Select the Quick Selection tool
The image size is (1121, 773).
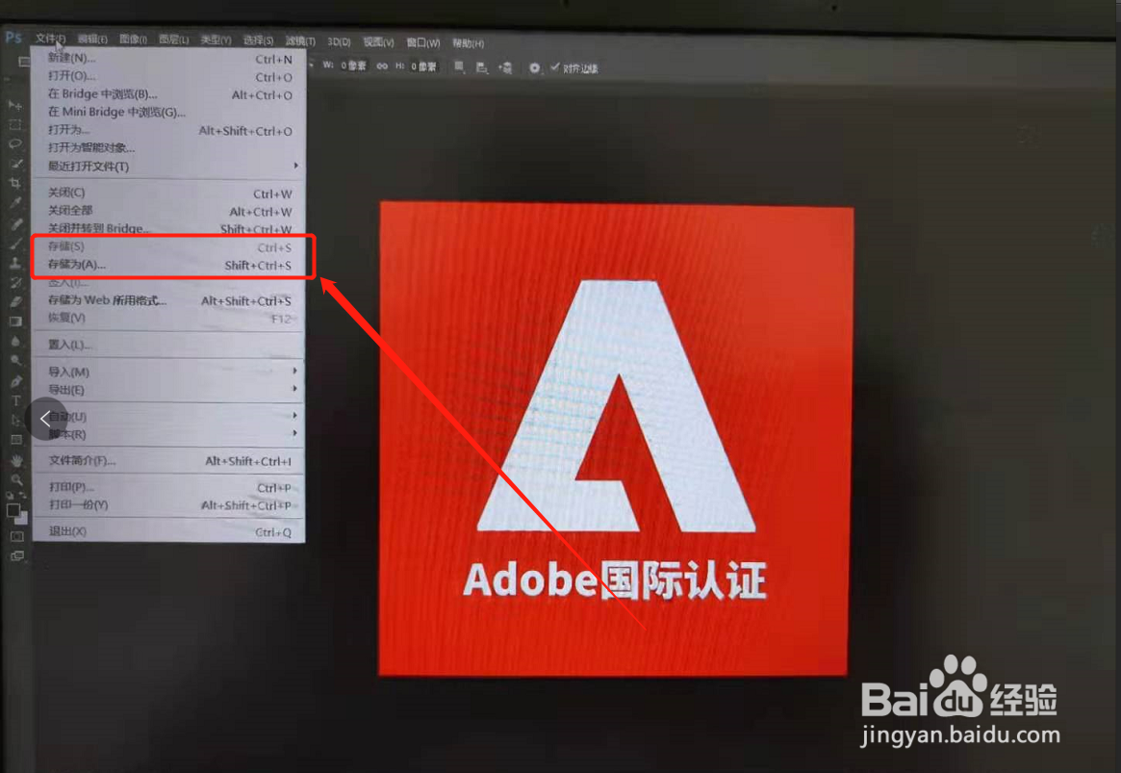click(x=15, y=164)
